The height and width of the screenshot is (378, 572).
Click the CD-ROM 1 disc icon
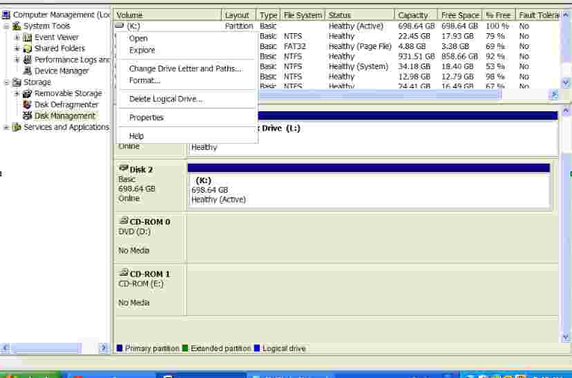[124, 272]
